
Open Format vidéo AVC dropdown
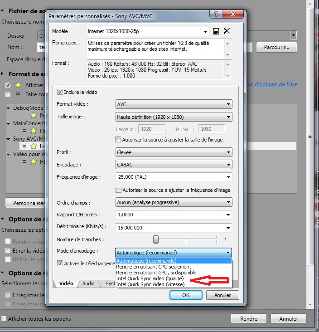[174, 104]
